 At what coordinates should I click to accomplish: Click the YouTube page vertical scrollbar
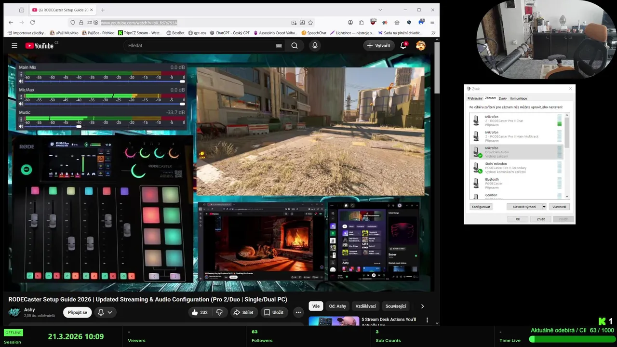pyautogui.click(x=437, y=67)
